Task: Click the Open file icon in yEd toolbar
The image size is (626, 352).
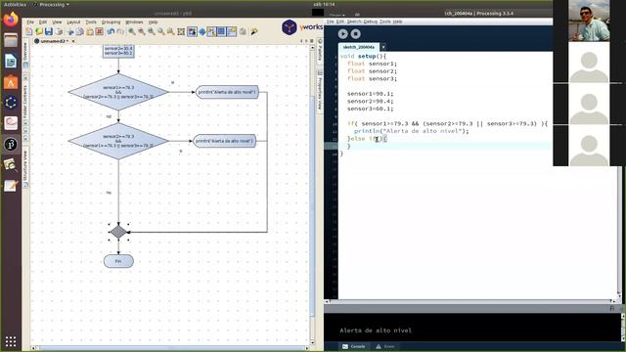Action: point(39,31)
